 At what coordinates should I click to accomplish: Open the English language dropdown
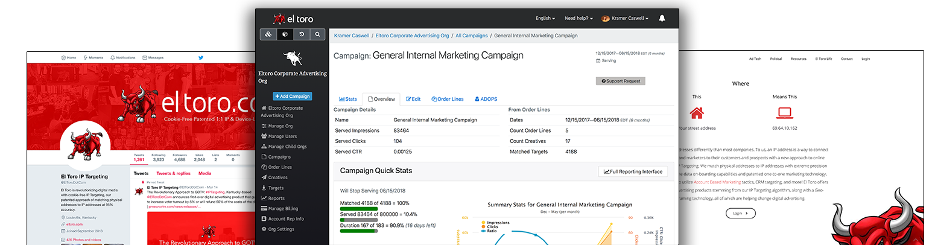[545, 19]
